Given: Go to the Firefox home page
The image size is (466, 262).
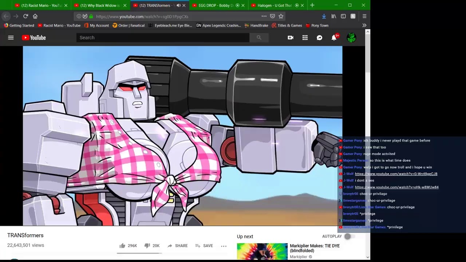Looking at the screenshot, I should click(35, 16).
